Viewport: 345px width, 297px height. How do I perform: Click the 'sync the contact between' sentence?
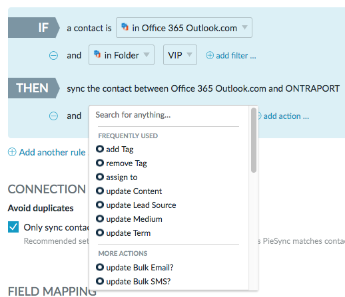(203, 88)
